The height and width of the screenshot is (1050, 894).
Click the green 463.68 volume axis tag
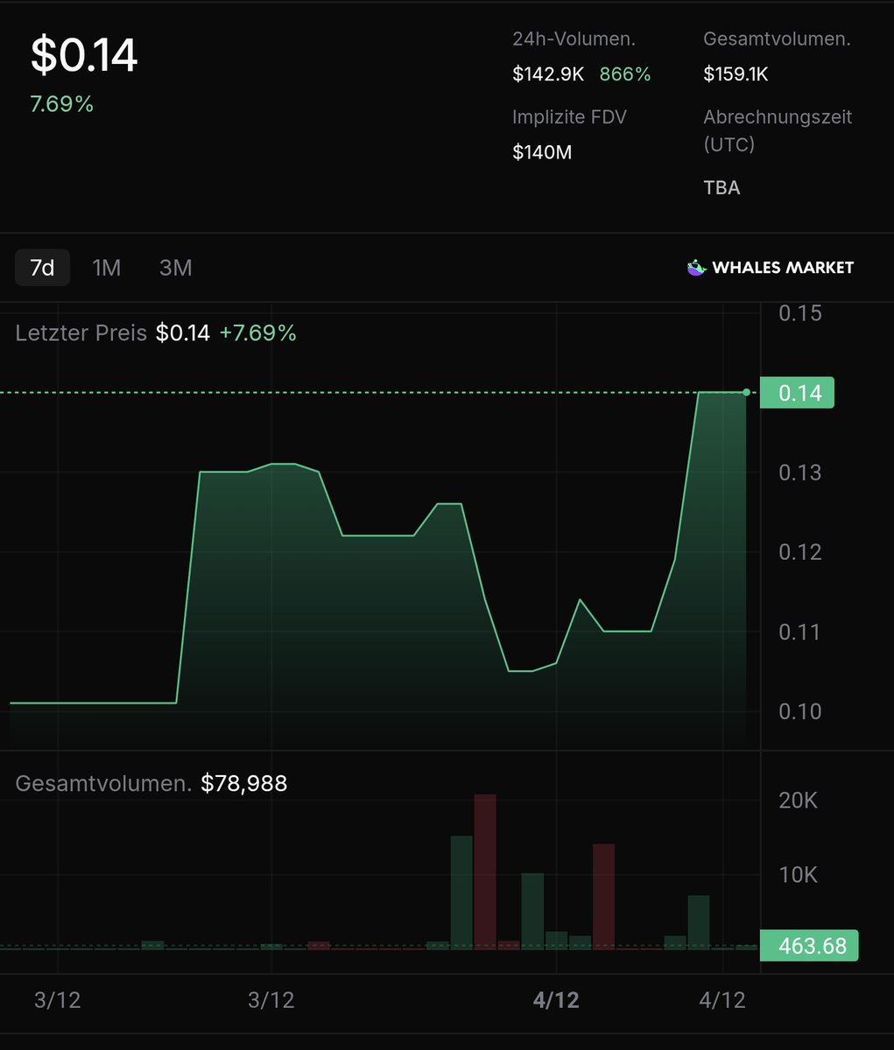[809, 946]
